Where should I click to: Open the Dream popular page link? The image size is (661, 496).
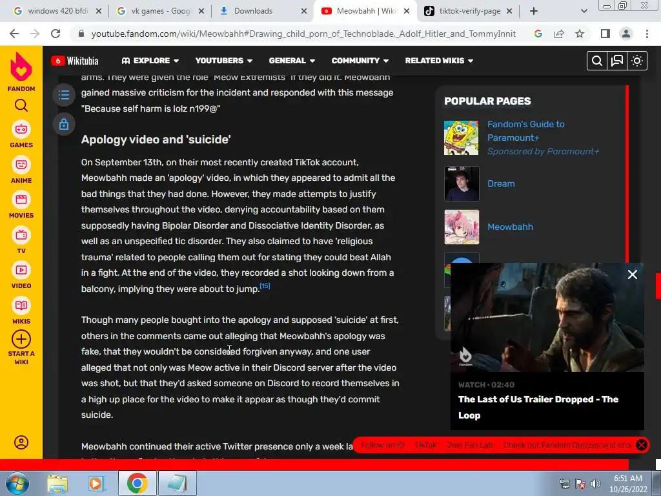pos(501,183)
